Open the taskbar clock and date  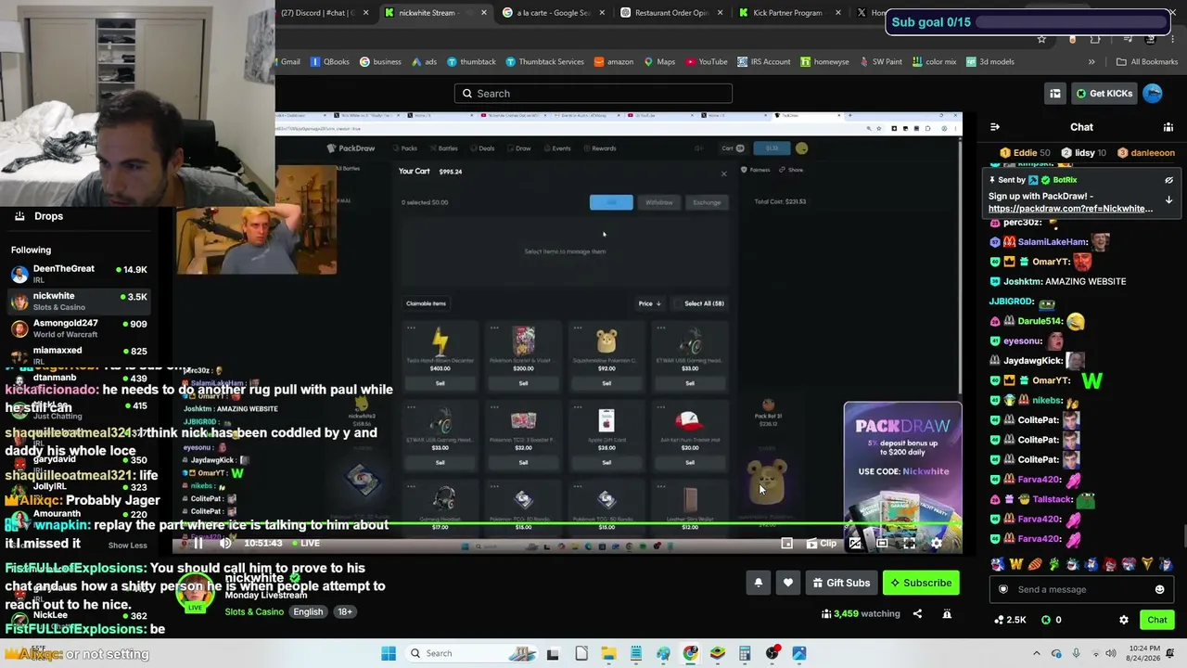click(1144, 653)
